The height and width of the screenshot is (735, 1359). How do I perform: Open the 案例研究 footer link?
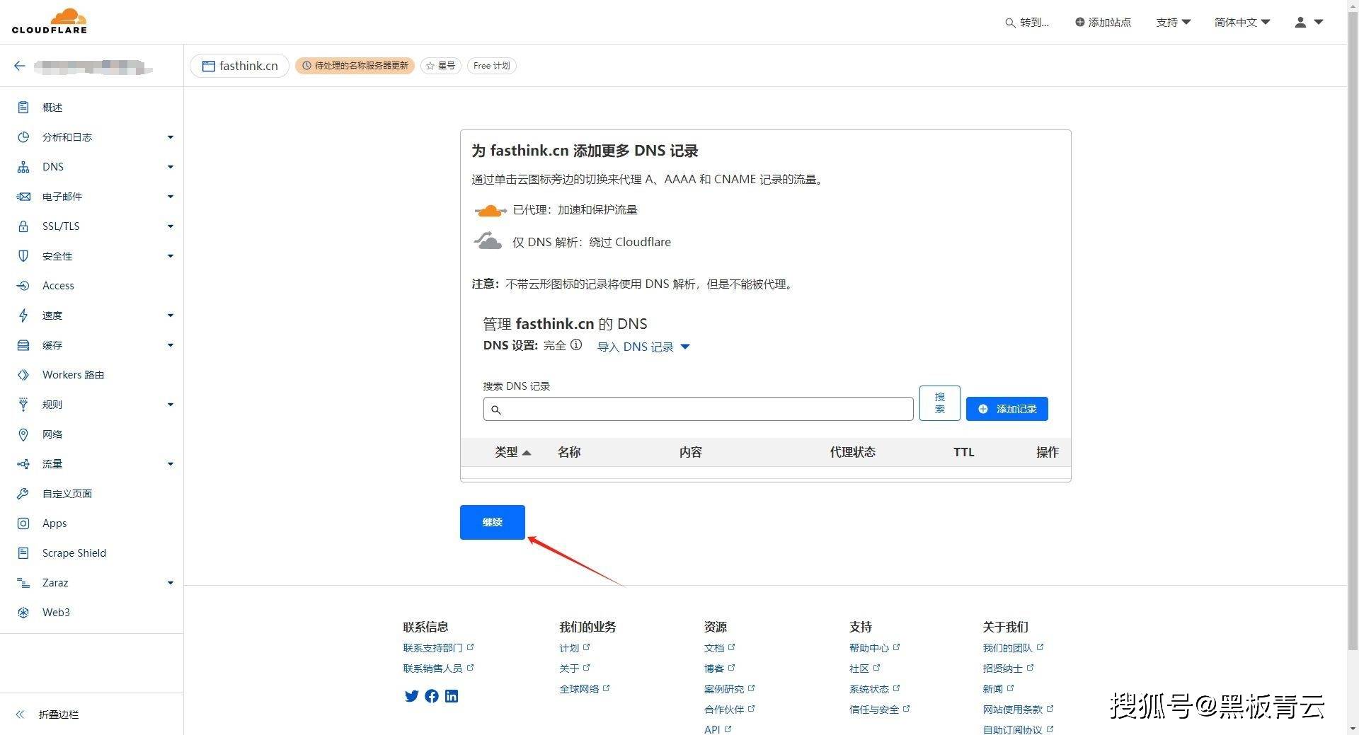coord(730,689)
